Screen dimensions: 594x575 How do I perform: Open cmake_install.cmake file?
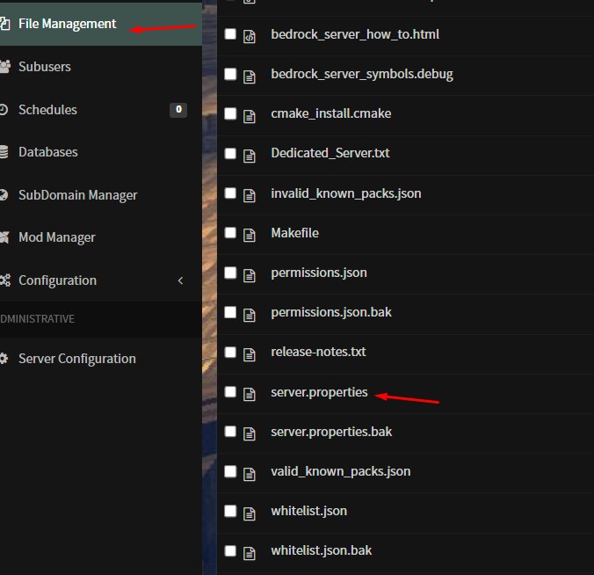coord(330,113)
